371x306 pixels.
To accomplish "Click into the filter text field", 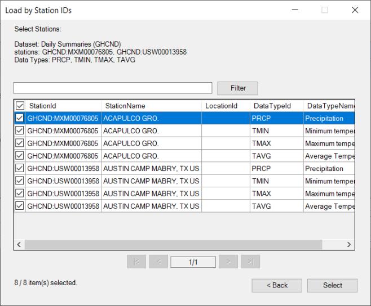I will [x=113, y=88].
